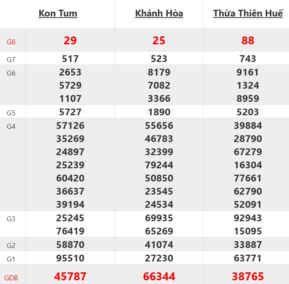Click the G4 row label
The image size is (289, 284).
[11, 126]
